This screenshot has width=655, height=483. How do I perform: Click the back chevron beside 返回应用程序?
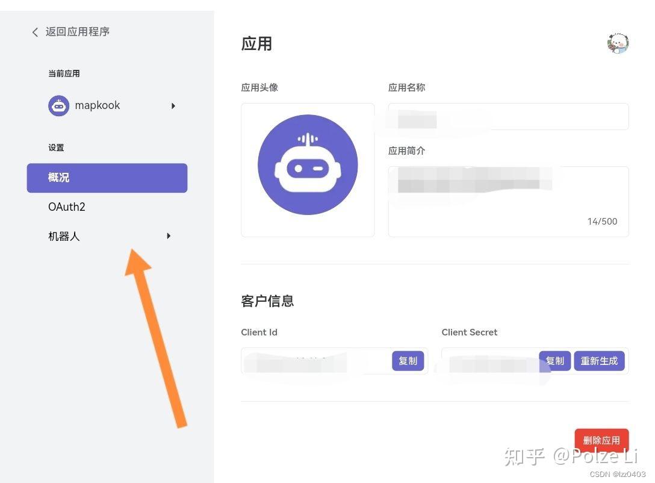pos(35,32)
